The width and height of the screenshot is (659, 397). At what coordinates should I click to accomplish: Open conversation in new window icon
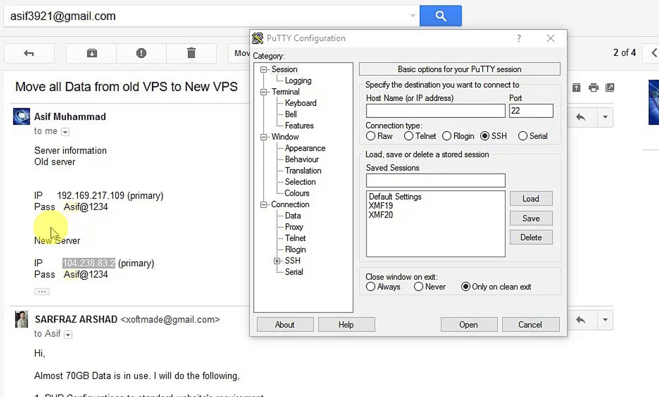pos(610,87)
